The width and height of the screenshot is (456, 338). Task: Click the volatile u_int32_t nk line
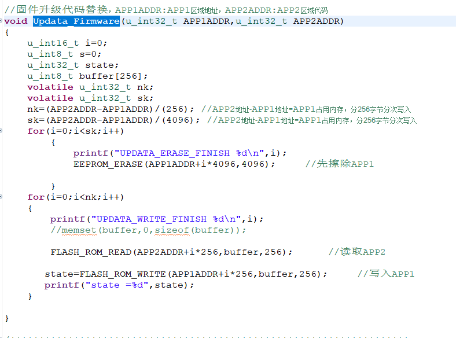coord(90,87)
